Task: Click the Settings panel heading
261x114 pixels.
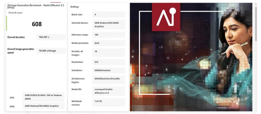Action: click(75, 7)
